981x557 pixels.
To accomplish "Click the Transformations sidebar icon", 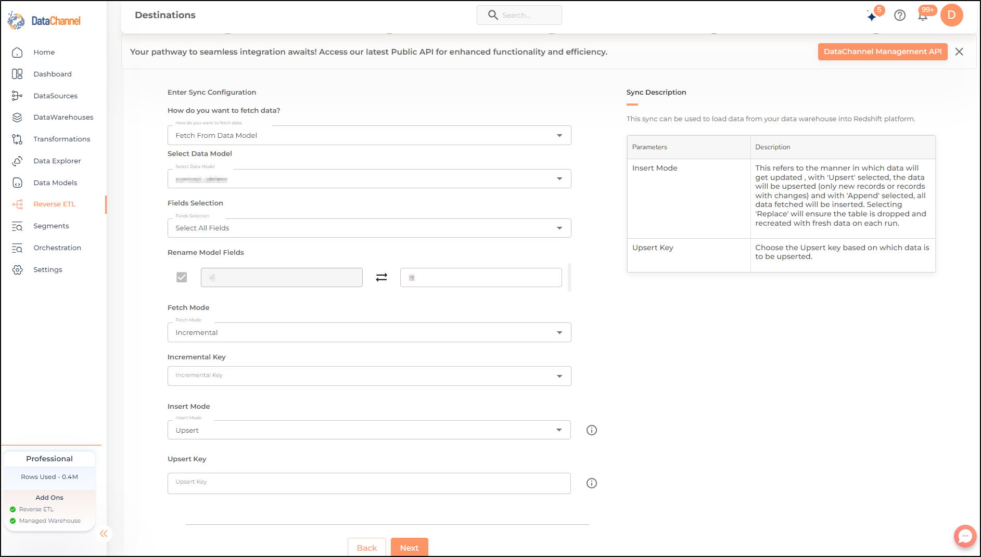I will pos(17,139).
